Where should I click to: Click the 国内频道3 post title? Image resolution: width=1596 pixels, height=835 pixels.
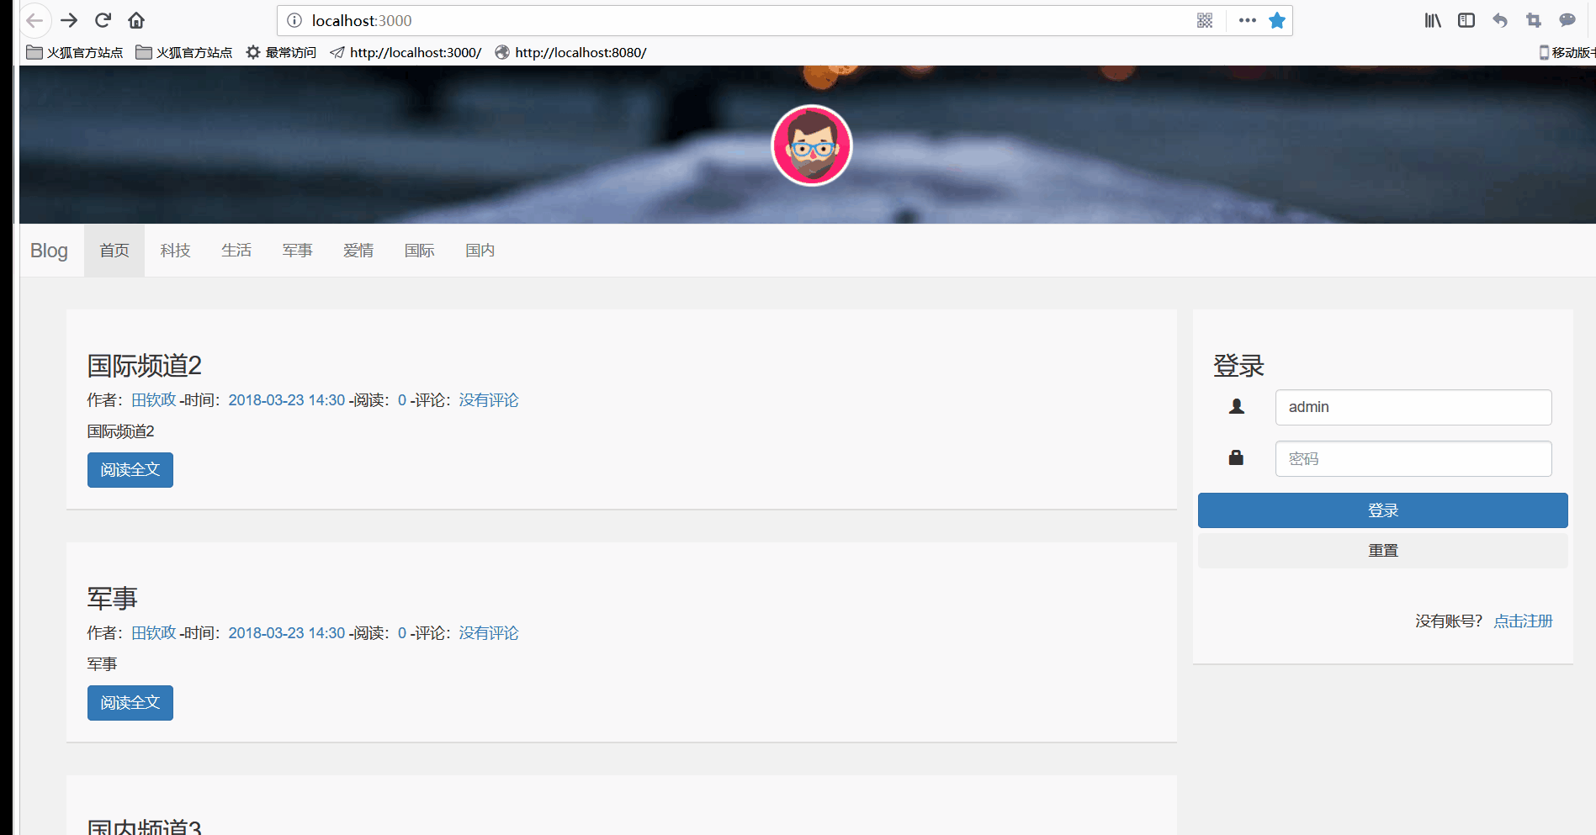[x=145, y=827]
